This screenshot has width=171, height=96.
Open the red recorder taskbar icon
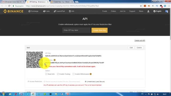tap(68, 94)
